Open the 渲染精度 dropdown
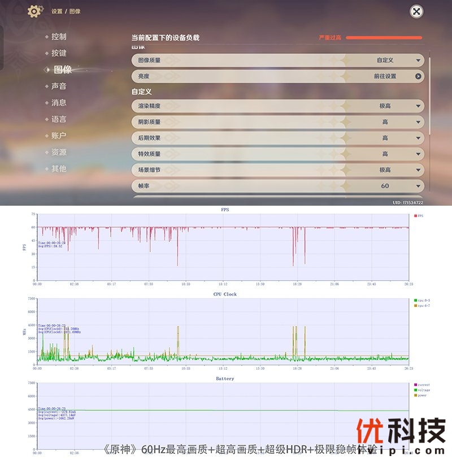Viewport: 452px width, 460px height. (418, 106)
